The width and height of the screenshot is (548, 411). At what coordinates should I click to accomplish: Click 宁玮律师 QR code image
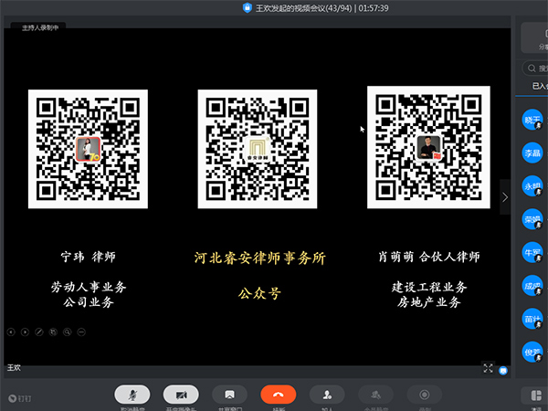(88, 149)
